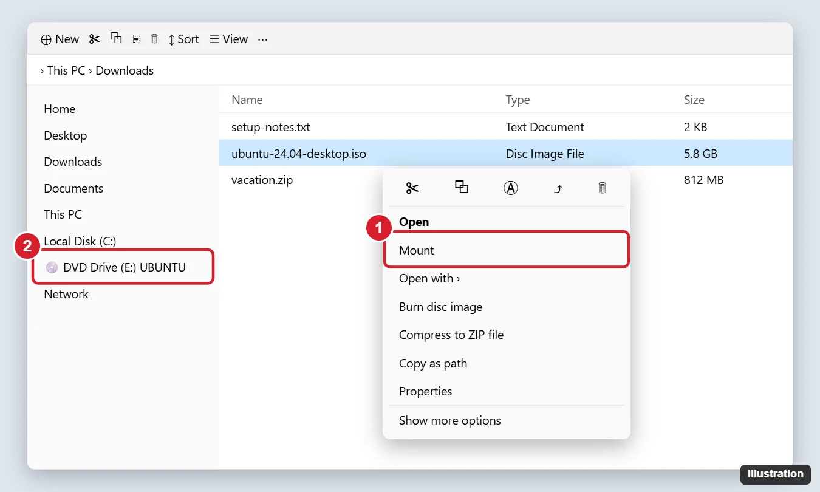The image size is (820, 492).
Task: Expand the Open with submenu
Action: [506, 278]
